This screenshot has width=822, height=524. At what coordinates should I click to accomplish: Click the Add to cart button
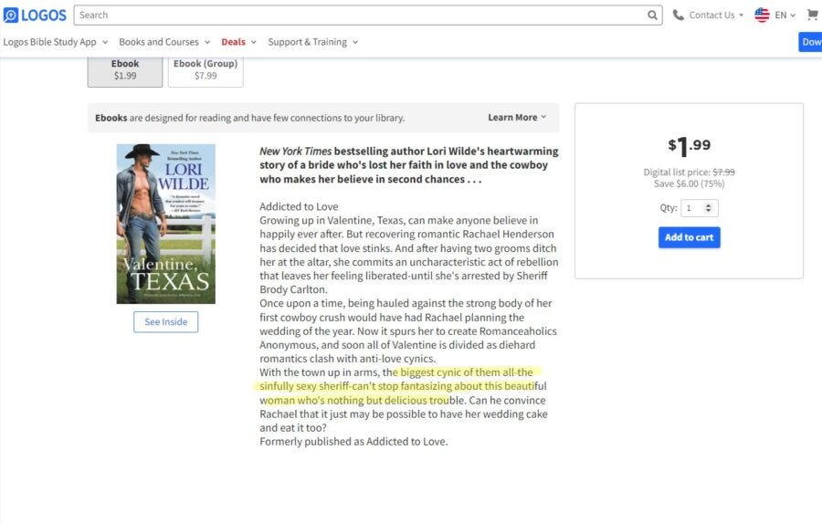[689, 237]
